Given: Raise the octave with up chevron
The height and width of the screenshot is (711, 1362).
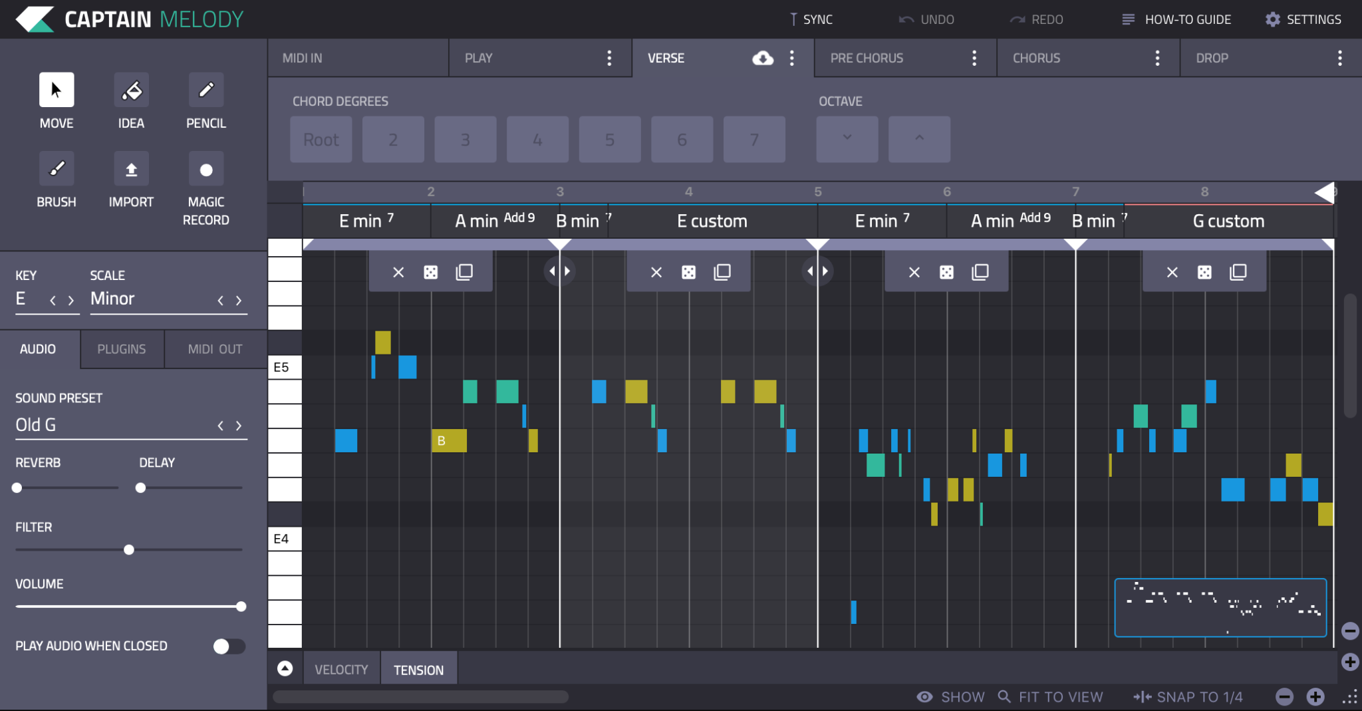Looking at the screenshot, I should coord(919,139).
